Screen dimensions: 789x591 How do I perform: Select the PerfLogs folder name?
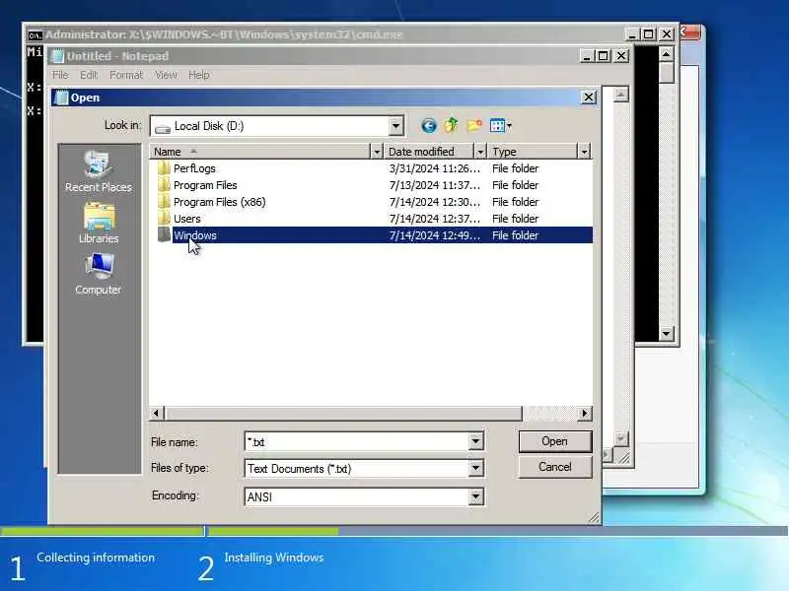194,168
